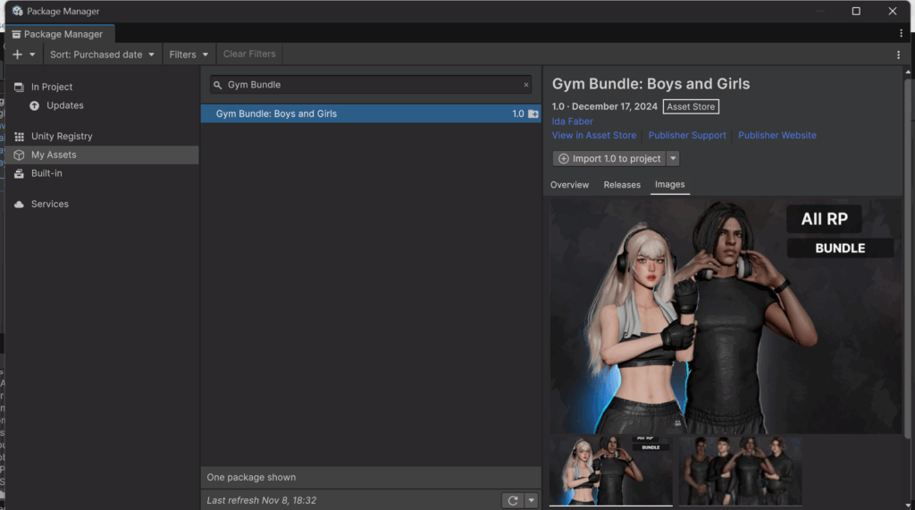
Task: Open the Filters dropdown
Action: coord(189,54)
